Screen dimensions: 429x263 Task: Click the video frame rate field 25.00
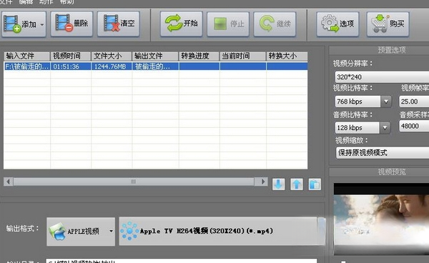point(414,101)
